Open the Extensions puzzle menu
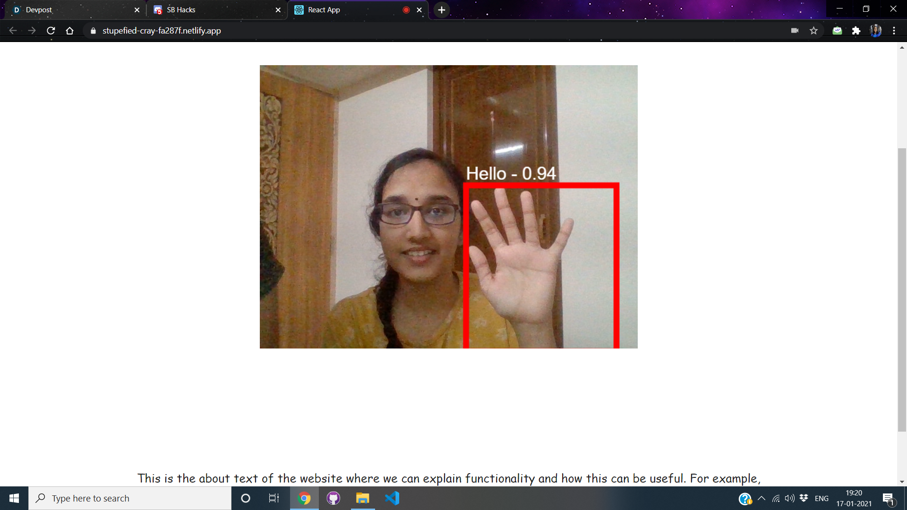The width and height of the screenshot is (907, 510). tap(856, 31)
